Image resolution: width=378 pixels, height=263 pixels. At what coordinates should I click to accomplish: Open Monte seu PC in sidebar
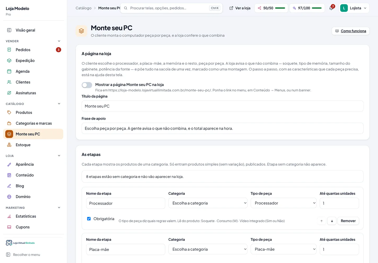pyautogui.click(x=33, y=134)
